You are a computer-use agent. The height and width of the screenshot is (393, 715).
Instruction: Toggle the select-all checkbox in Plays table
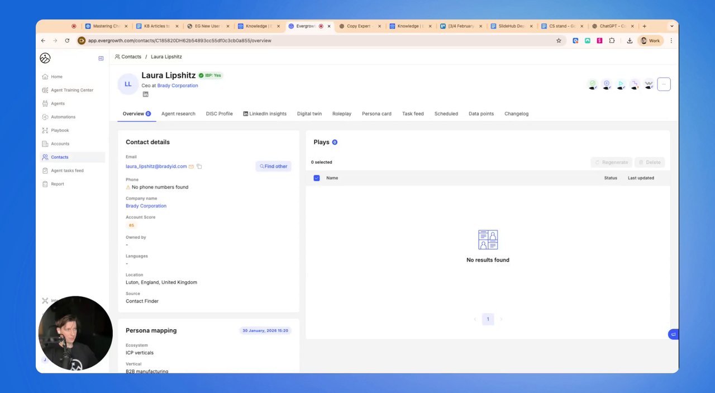(317, 178)
